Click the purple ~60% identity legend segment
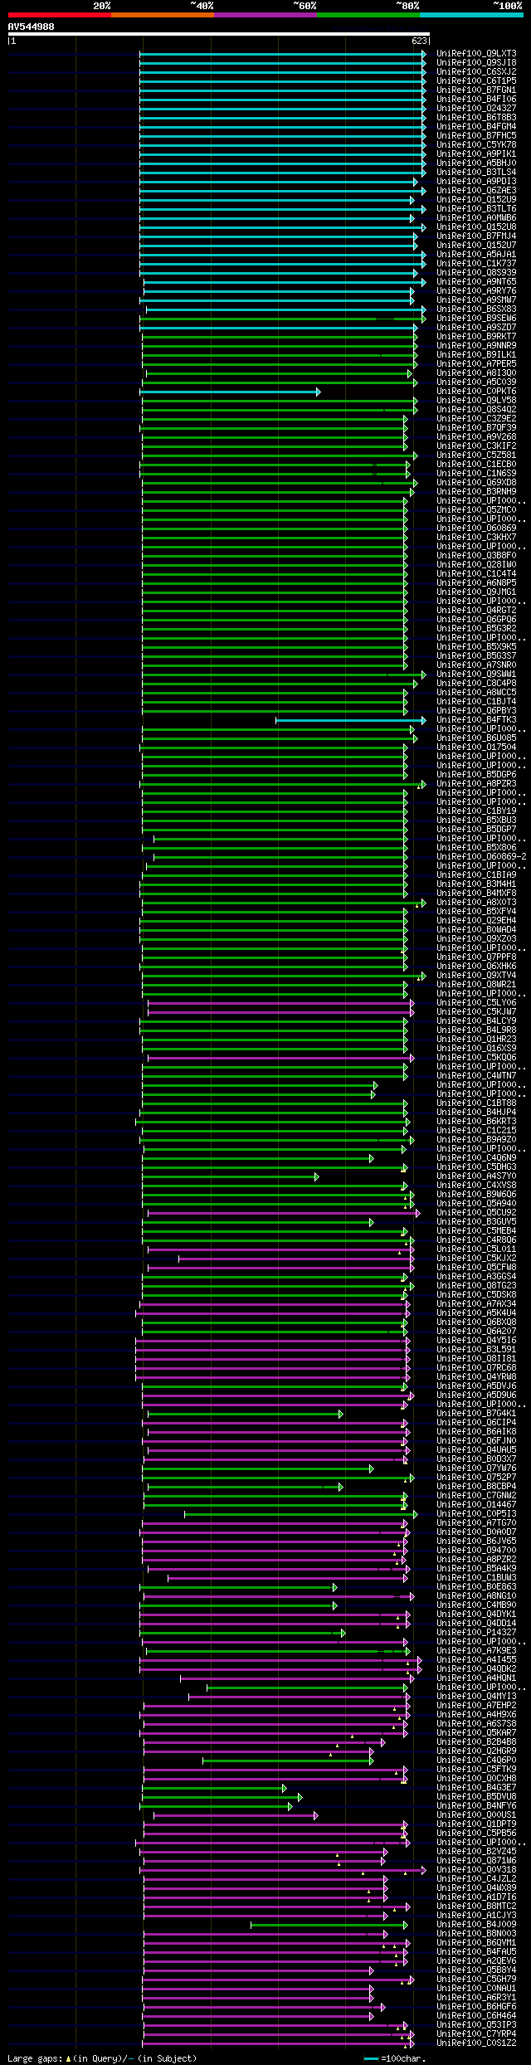 point(265,15)
